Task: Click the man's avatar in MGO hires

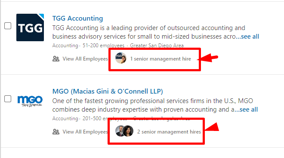Action: (119, 131)
